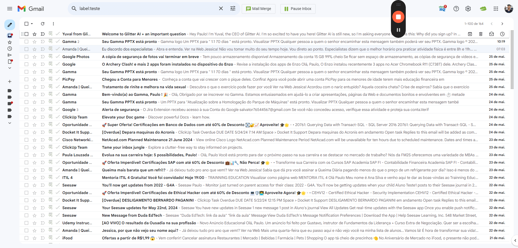This screenshot has height=248, width=518.
Task: Check the Google Photos email checkbox
Action: coord(26,57)
